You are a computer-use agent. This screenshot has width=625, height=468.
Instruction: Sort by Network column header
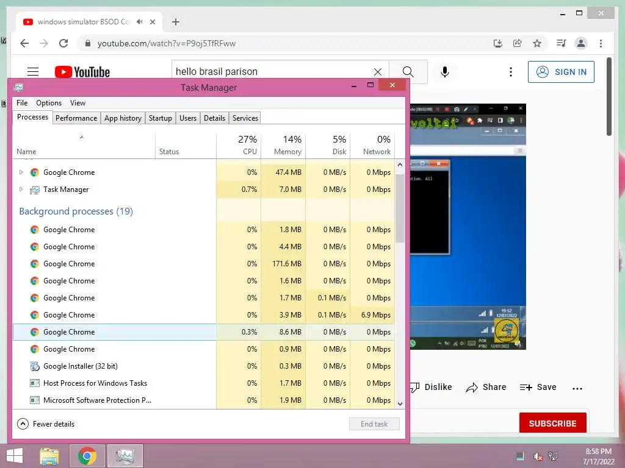point(373,145)
